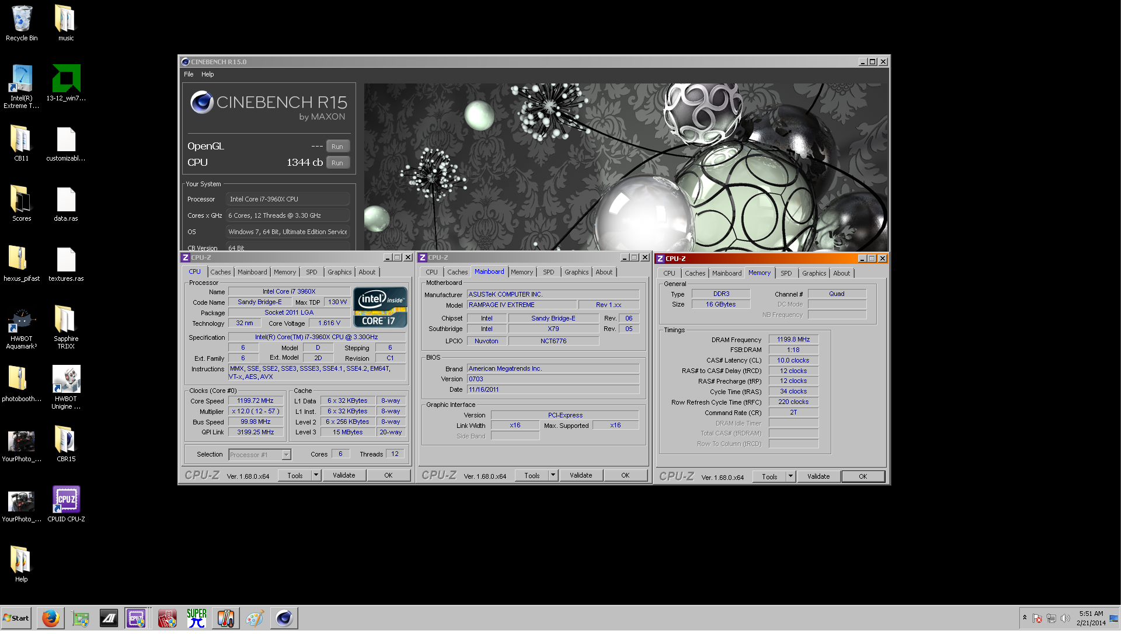The width and height of the screenshot is (1122, 634).
Task: Click Validate in left CPU-Z window
Action: [344, 475]
